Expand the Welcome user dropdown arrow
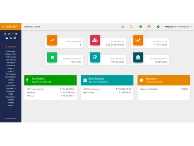 191,27
